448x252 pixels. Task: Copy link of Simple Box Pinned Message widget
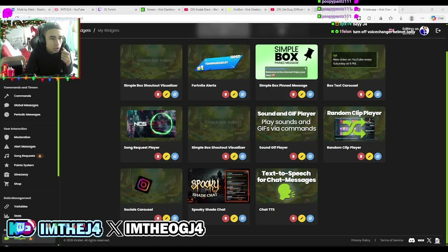pos(310,94)
